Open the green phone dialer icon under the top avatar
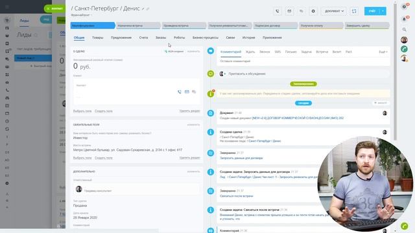Image resolution: width=415 pixels, height=233 pixels. click(404, 49)
